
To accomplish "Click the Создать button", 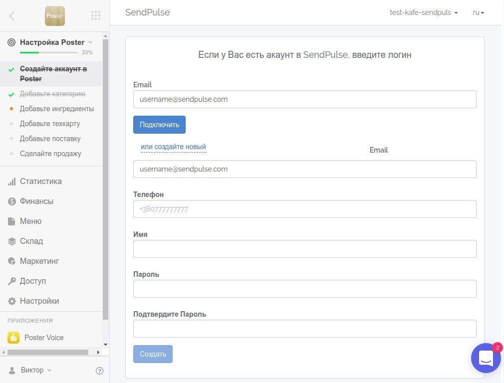I will 153,354.
